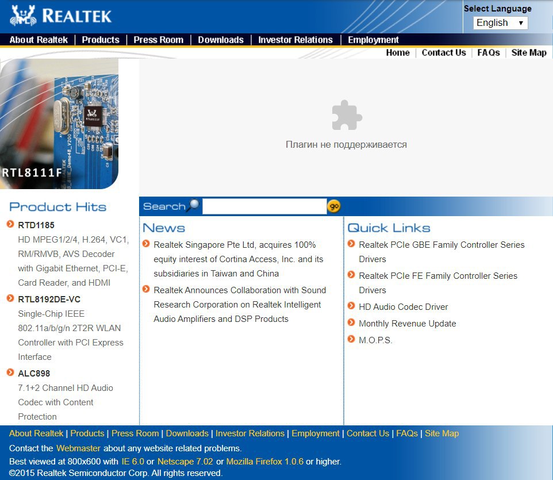Click bullet beside Monthly Revenue Update
The width and height of the screenshot is (553, 480).
tap(351, 322)
